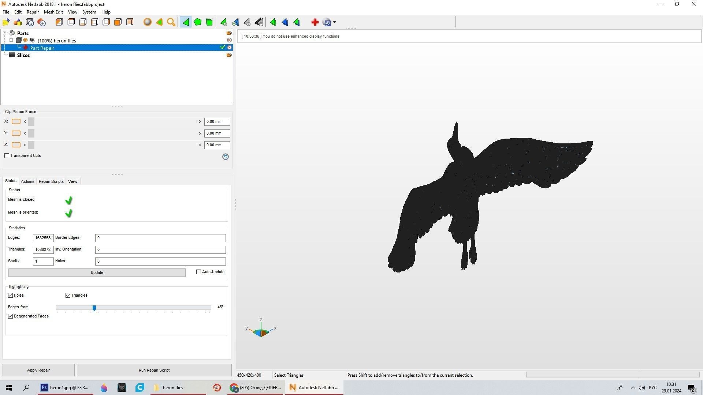703x395 pixels.
Task: Open the Mesh Edit menu
Action: [53, 12]
